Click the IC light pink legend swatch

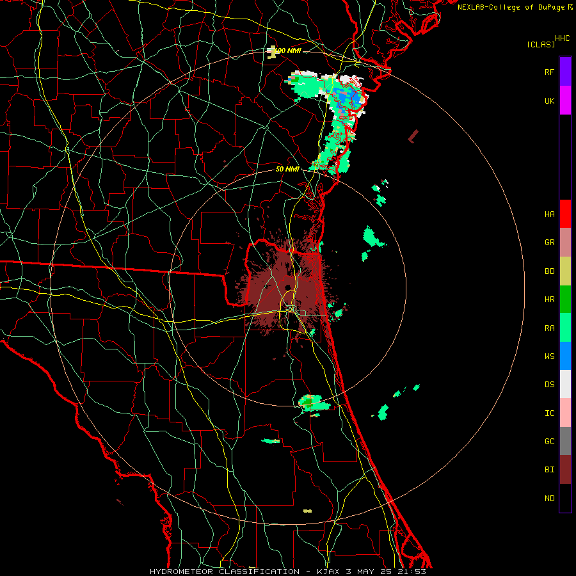(565, 413)
